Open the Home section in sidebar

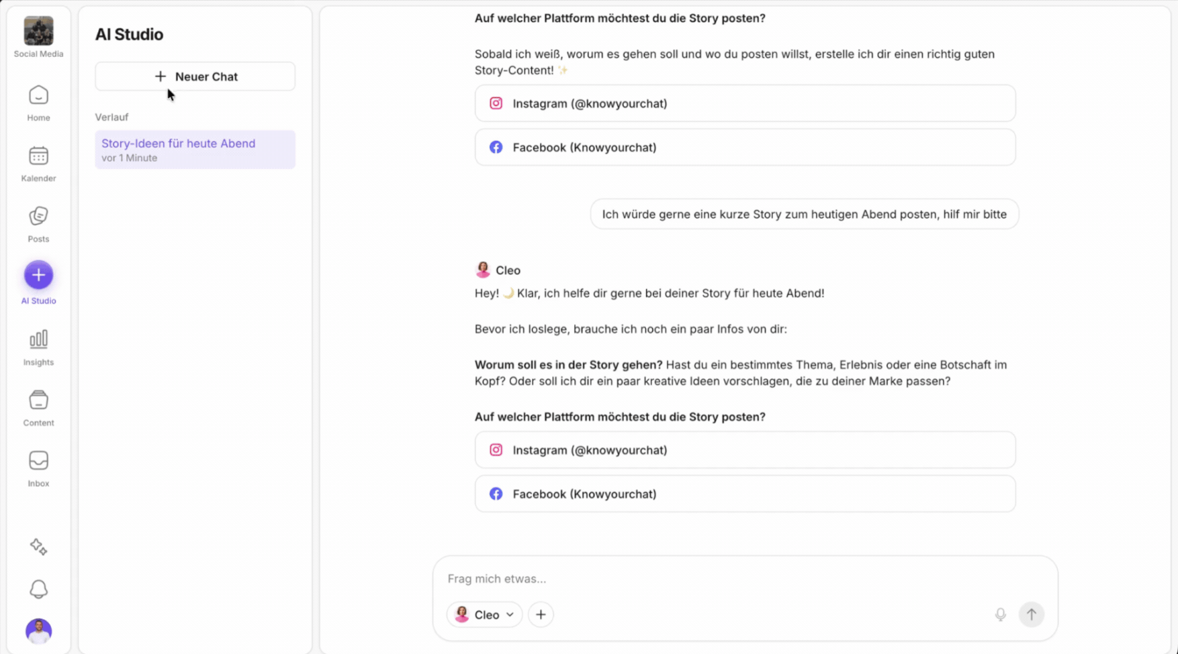click(x=38, y=103)
